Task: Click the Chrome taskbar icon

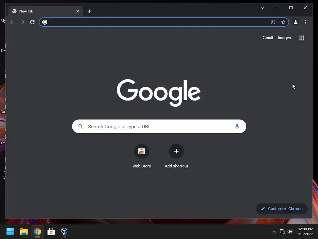Action: tap(38, 232)
